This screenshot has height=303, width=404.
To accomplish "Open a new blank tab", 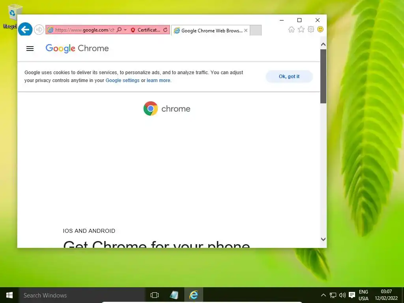I will pyautogui.click(x=256, y=30).
